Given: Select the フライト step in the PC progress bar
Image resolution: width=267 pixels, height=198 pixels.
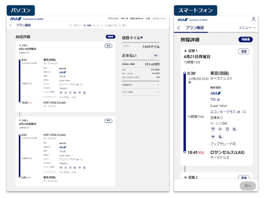Looking at the screenshot, I should click(75, 26).
